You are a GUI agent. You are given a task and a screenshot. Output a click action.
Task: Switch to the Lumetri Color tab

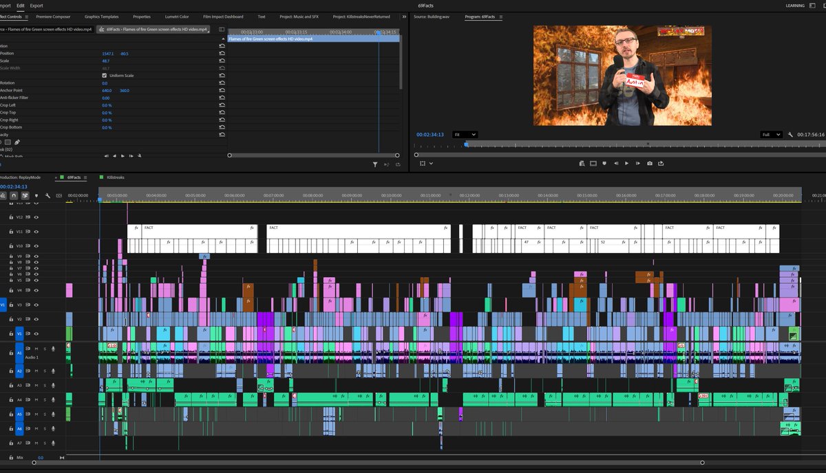[x=177, y=16]
